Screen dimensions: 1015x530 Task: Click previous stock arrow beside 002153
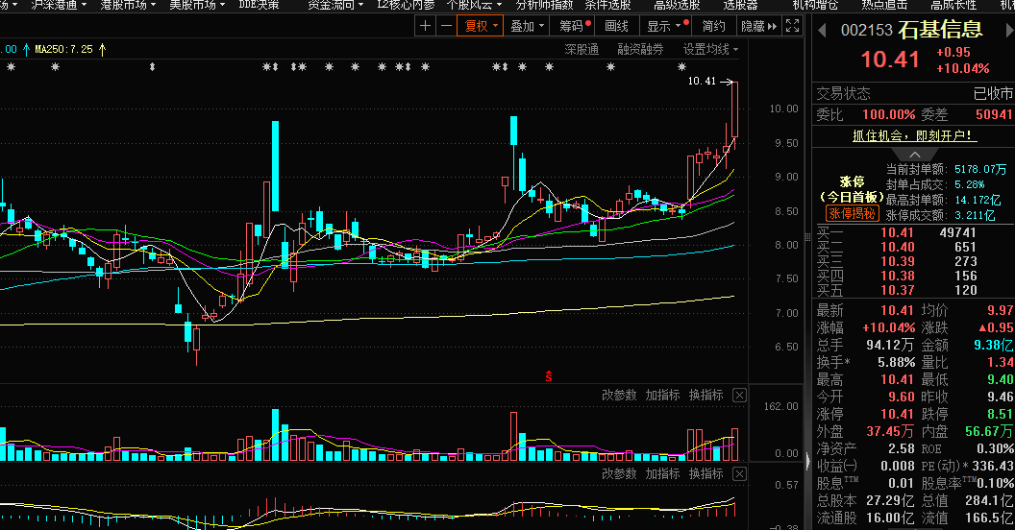[x=822, y=31]
